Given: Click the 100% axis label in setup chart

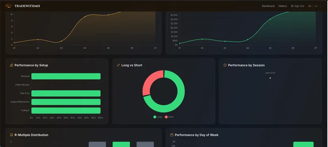Looking at the screenshot, I should pyautogui.click(x=100, y=118).
